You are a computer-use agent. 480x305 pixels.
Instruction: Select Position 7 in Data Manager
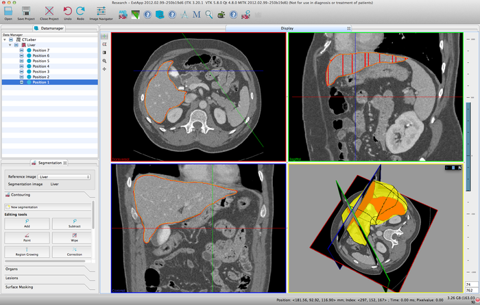point(40,51)
